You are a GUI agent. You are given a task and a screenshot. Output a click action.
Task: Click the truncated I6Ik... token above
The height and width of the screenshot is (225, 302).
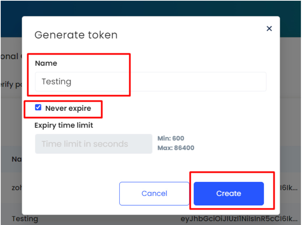pyautogui.click(x=289, y=188)
